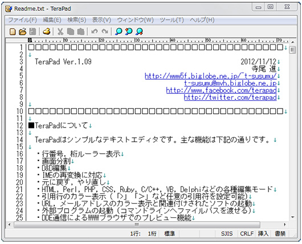Click the date 2012/11/12
This screenshot has height=244, width=302.
pyautogui.click(x=259, y=62)
